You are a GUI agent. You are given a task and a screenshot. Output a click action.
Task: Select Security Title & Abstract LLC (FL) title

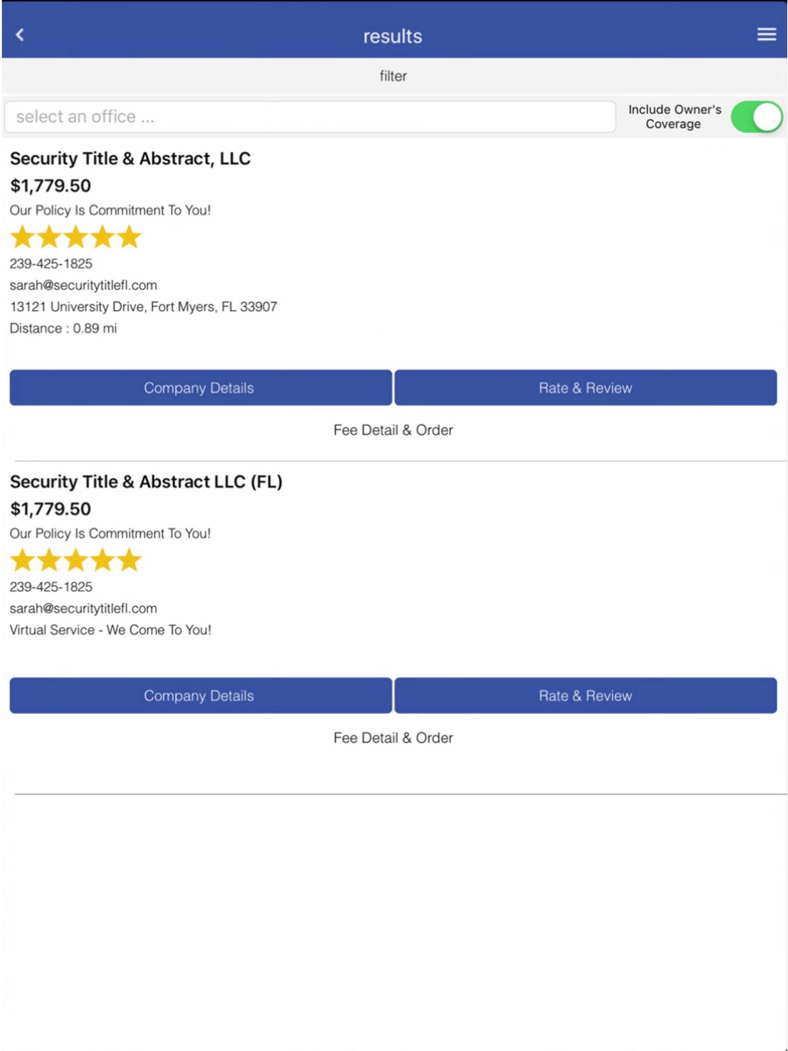click(146, 482)
